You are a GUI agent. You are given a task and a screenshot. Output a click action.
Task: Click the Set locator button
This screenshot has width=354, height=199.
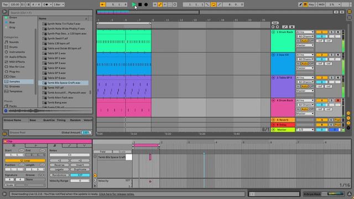(275, 23)
